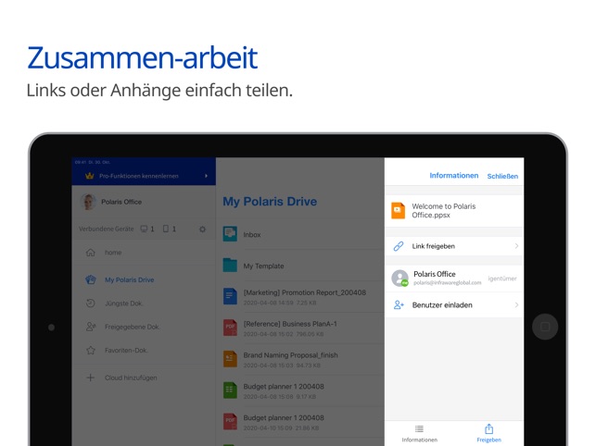Click the favorites star icon
Viewport: 596px width, 446px height.
coord(91,350)
